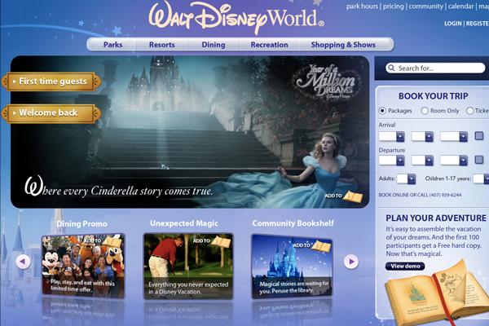The height and width of the screenshot is (326, 489).
Task: Select the Tickets radio button
Action: tap(469, 111)
